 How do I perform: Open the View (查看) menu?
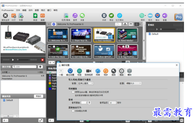pyautogui.click(x=37, y=10)
